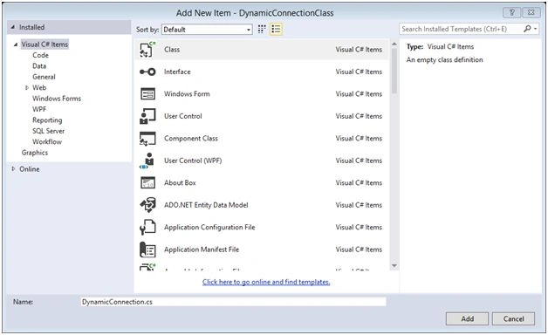
Task: Click the Cancel button
Action: [513, 318]
